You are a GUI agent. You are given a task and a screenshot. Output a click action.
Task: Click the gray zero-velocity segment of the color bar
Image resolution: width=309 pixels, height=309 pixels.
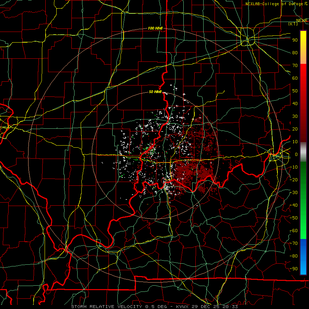pyautogui.click(x=303, y=152)
